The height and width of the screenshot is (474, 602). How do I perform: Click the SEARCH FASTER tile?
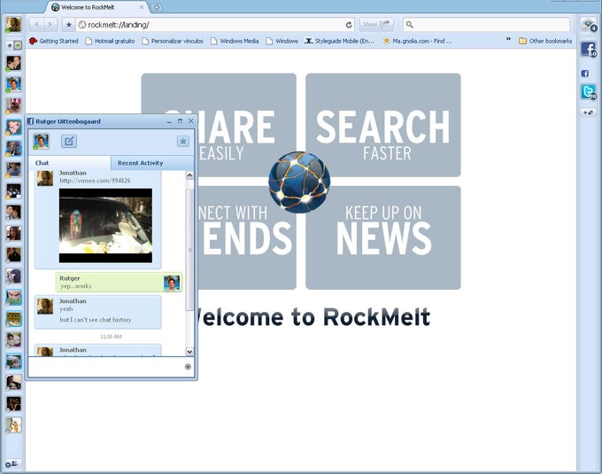(383, 125)
